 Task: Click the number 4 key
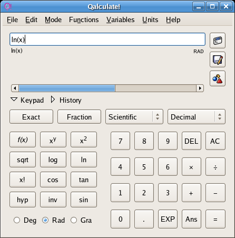(120, 167)
